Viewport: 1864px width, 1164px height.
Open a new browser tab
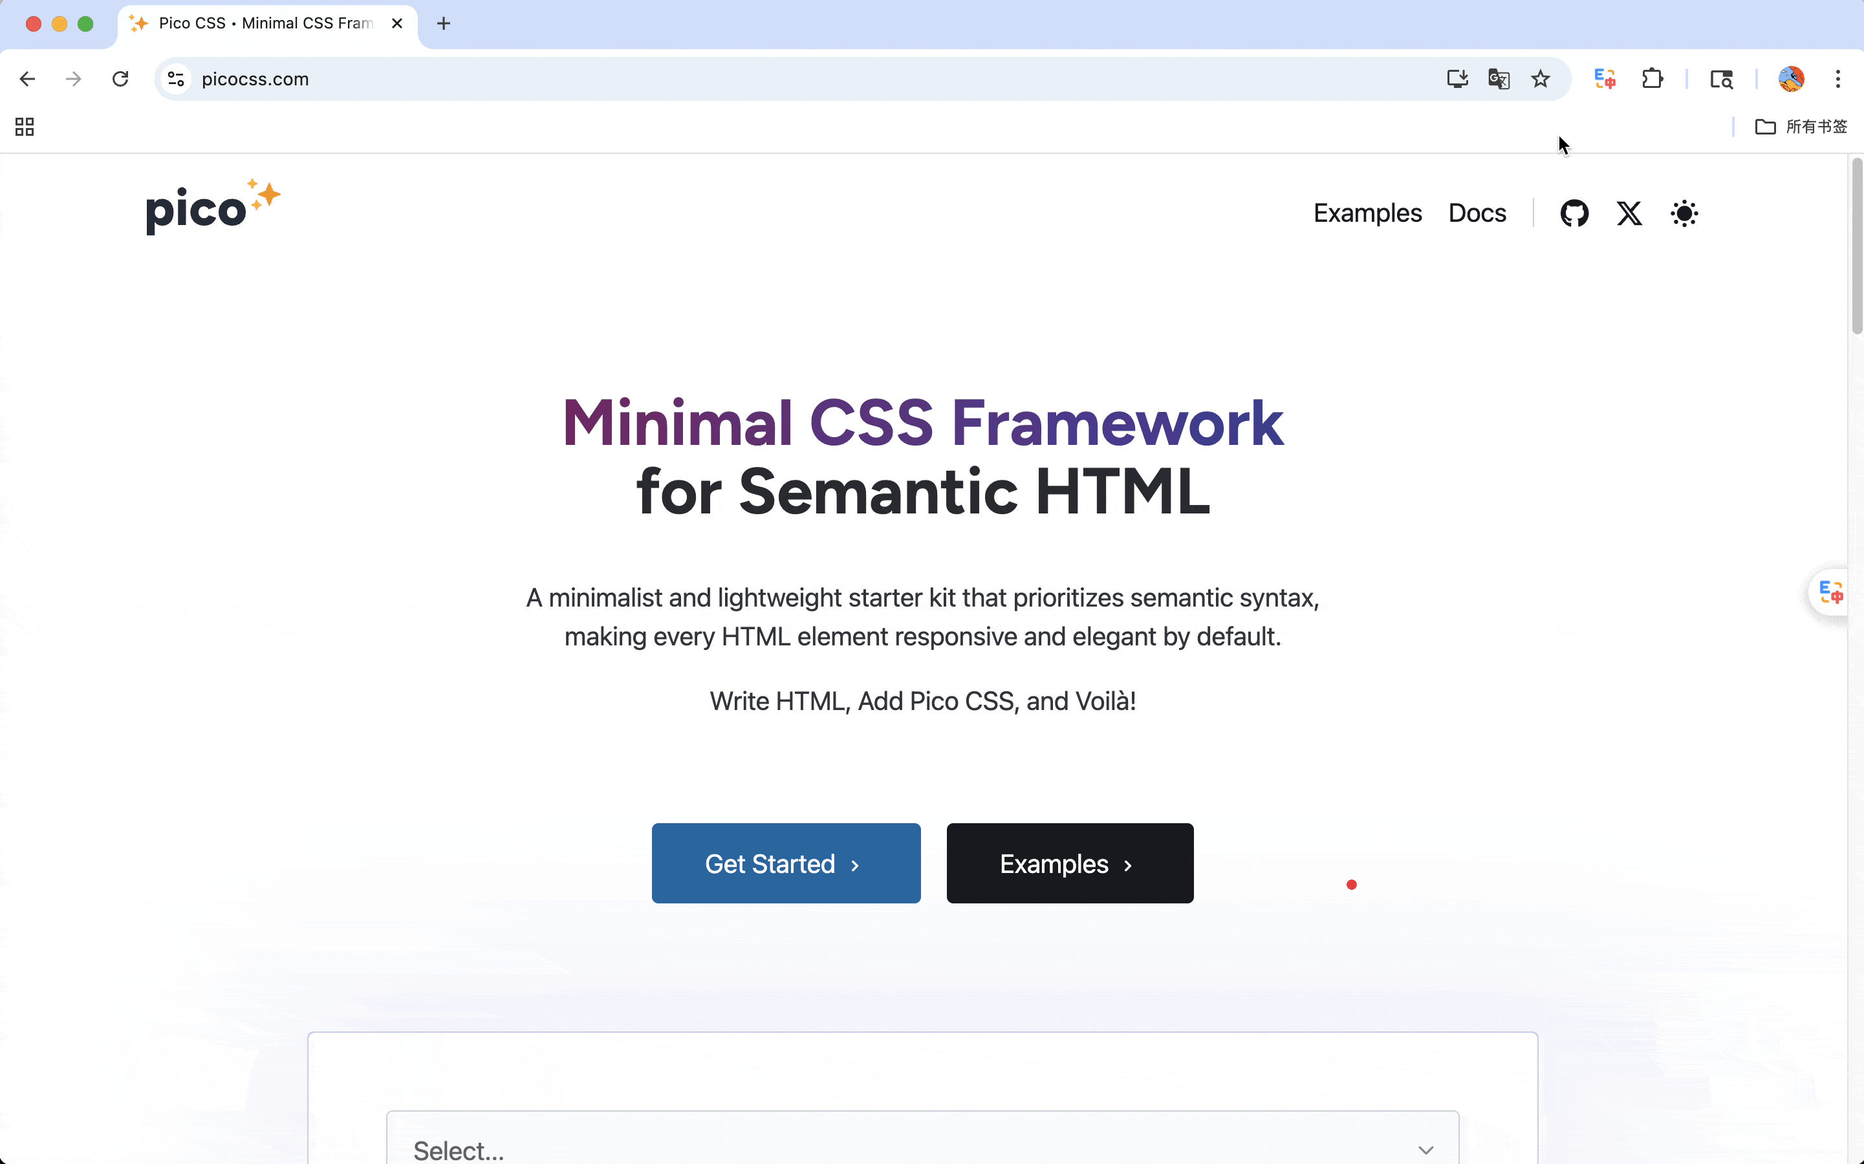pyautogui.click(x=444, y=23)
